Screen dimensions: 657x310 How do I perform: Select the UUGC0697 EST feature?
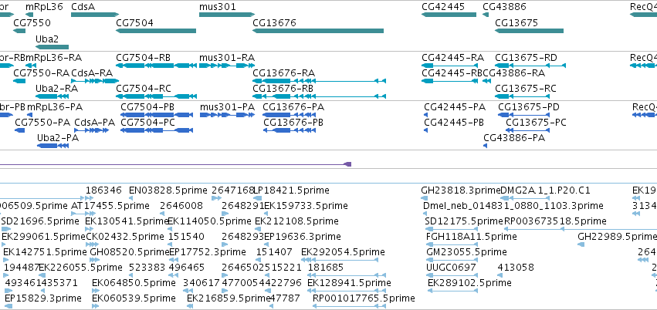coord(452,275)
